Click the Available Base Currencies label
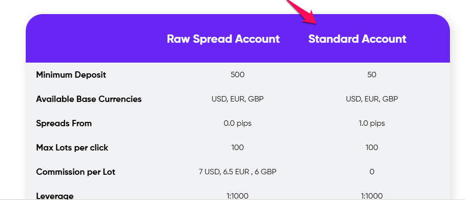Image resolution: width=465 pixels, height=200 pixels. (x=89, y=99)
